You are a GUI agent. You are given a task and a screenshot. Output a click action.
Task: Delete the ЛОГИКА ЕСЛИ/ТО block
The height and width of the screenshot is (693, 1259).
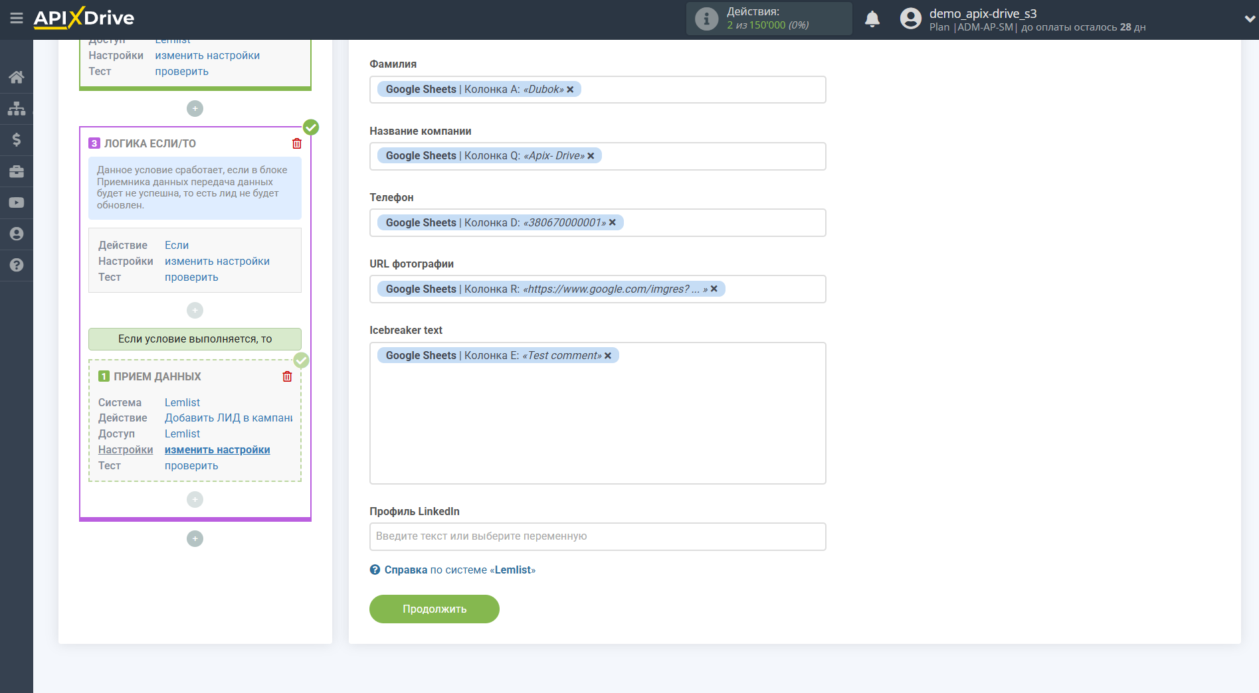tap(297, 143)
